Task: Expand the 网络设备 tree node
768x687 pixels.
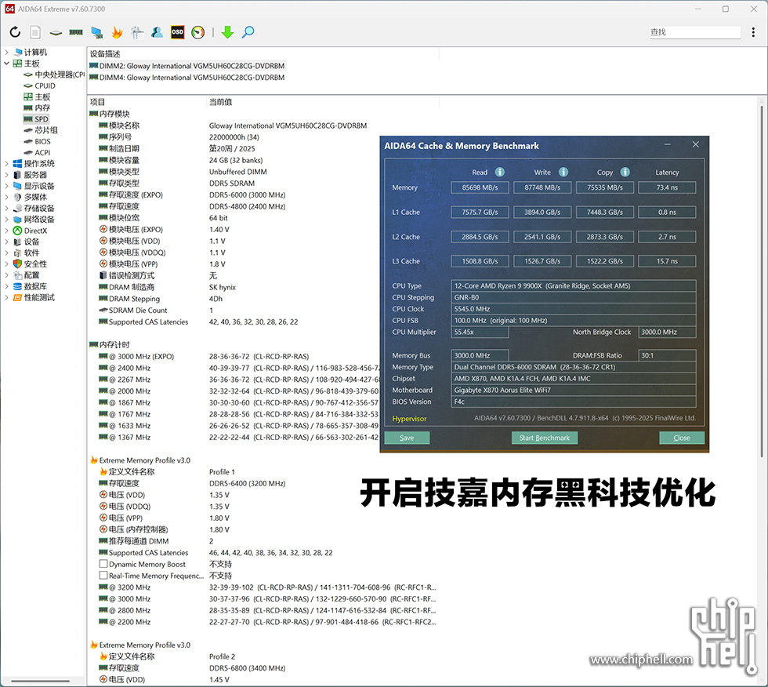Action: point(6,220)
